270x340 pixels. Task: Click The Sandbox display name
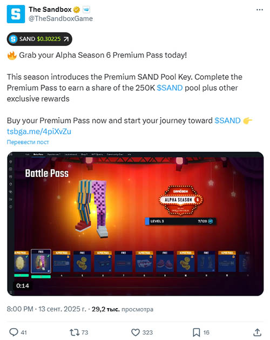pyautogui.click(x=50, y=10)
